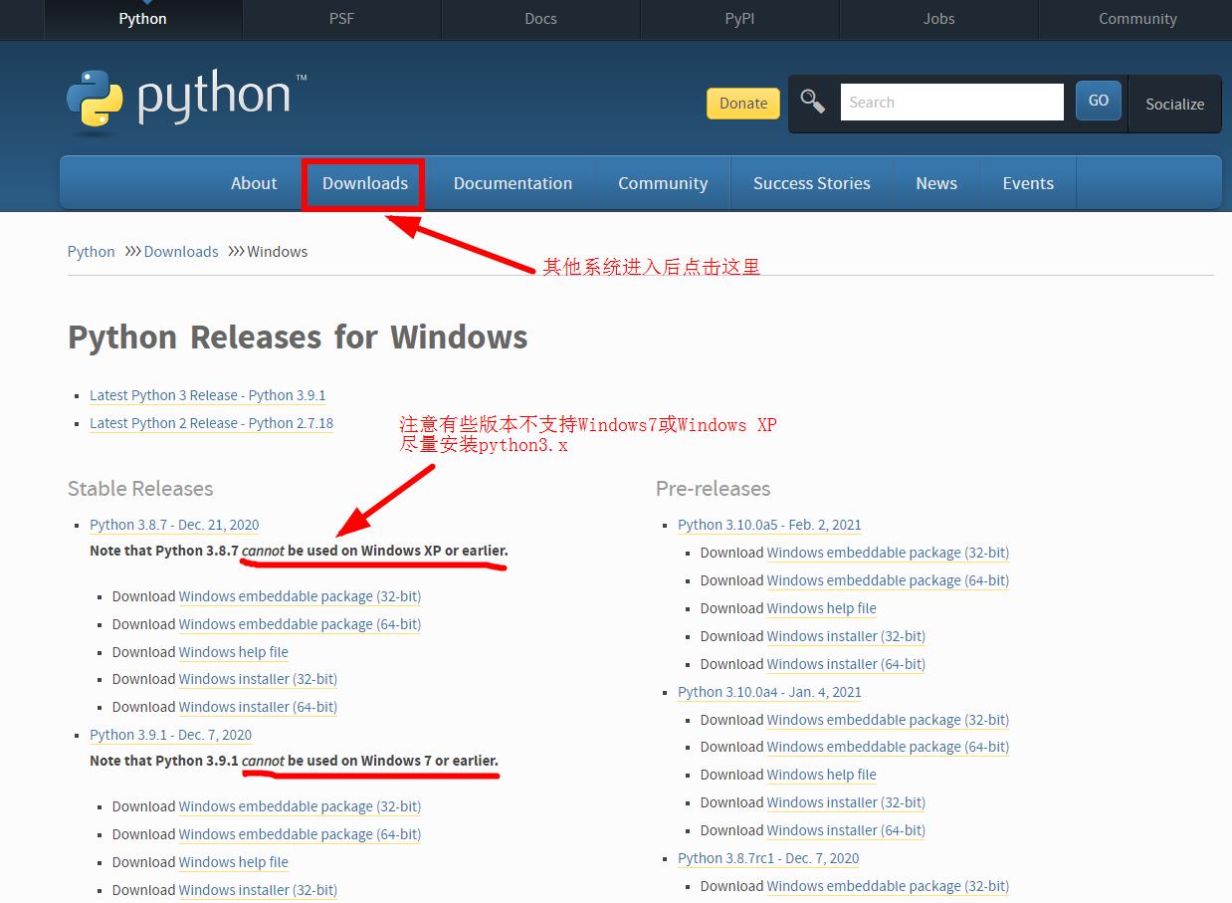The image size is (1232, 903).
Task: Download 3.10.0a5 Windows help file
Action: tap(822, 608)
